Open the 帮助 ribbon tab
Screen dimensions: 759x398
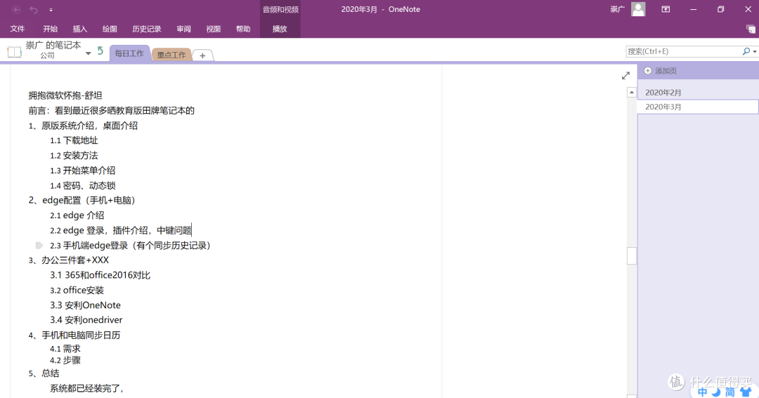point(243,29)
